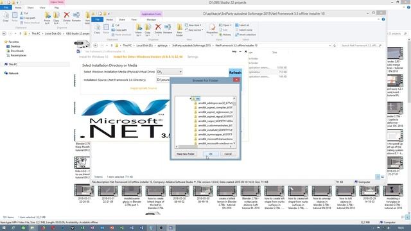Click Copy to icon in front Explorer ribbon
This screenshot has width=411, height=231.
(x=148, y=30)
